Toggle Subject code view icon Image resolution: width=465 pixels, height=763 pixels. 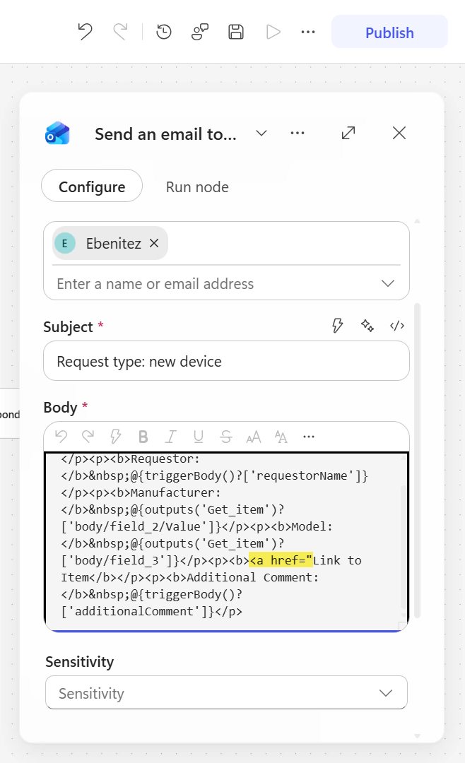[397, 326]
